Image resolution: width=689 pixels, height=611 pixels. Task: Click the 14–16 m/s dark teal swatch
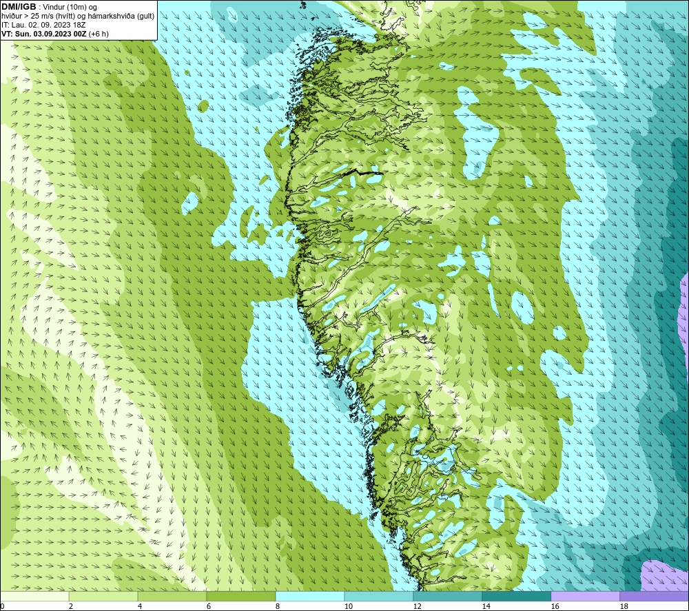click(x=516, y=596)
